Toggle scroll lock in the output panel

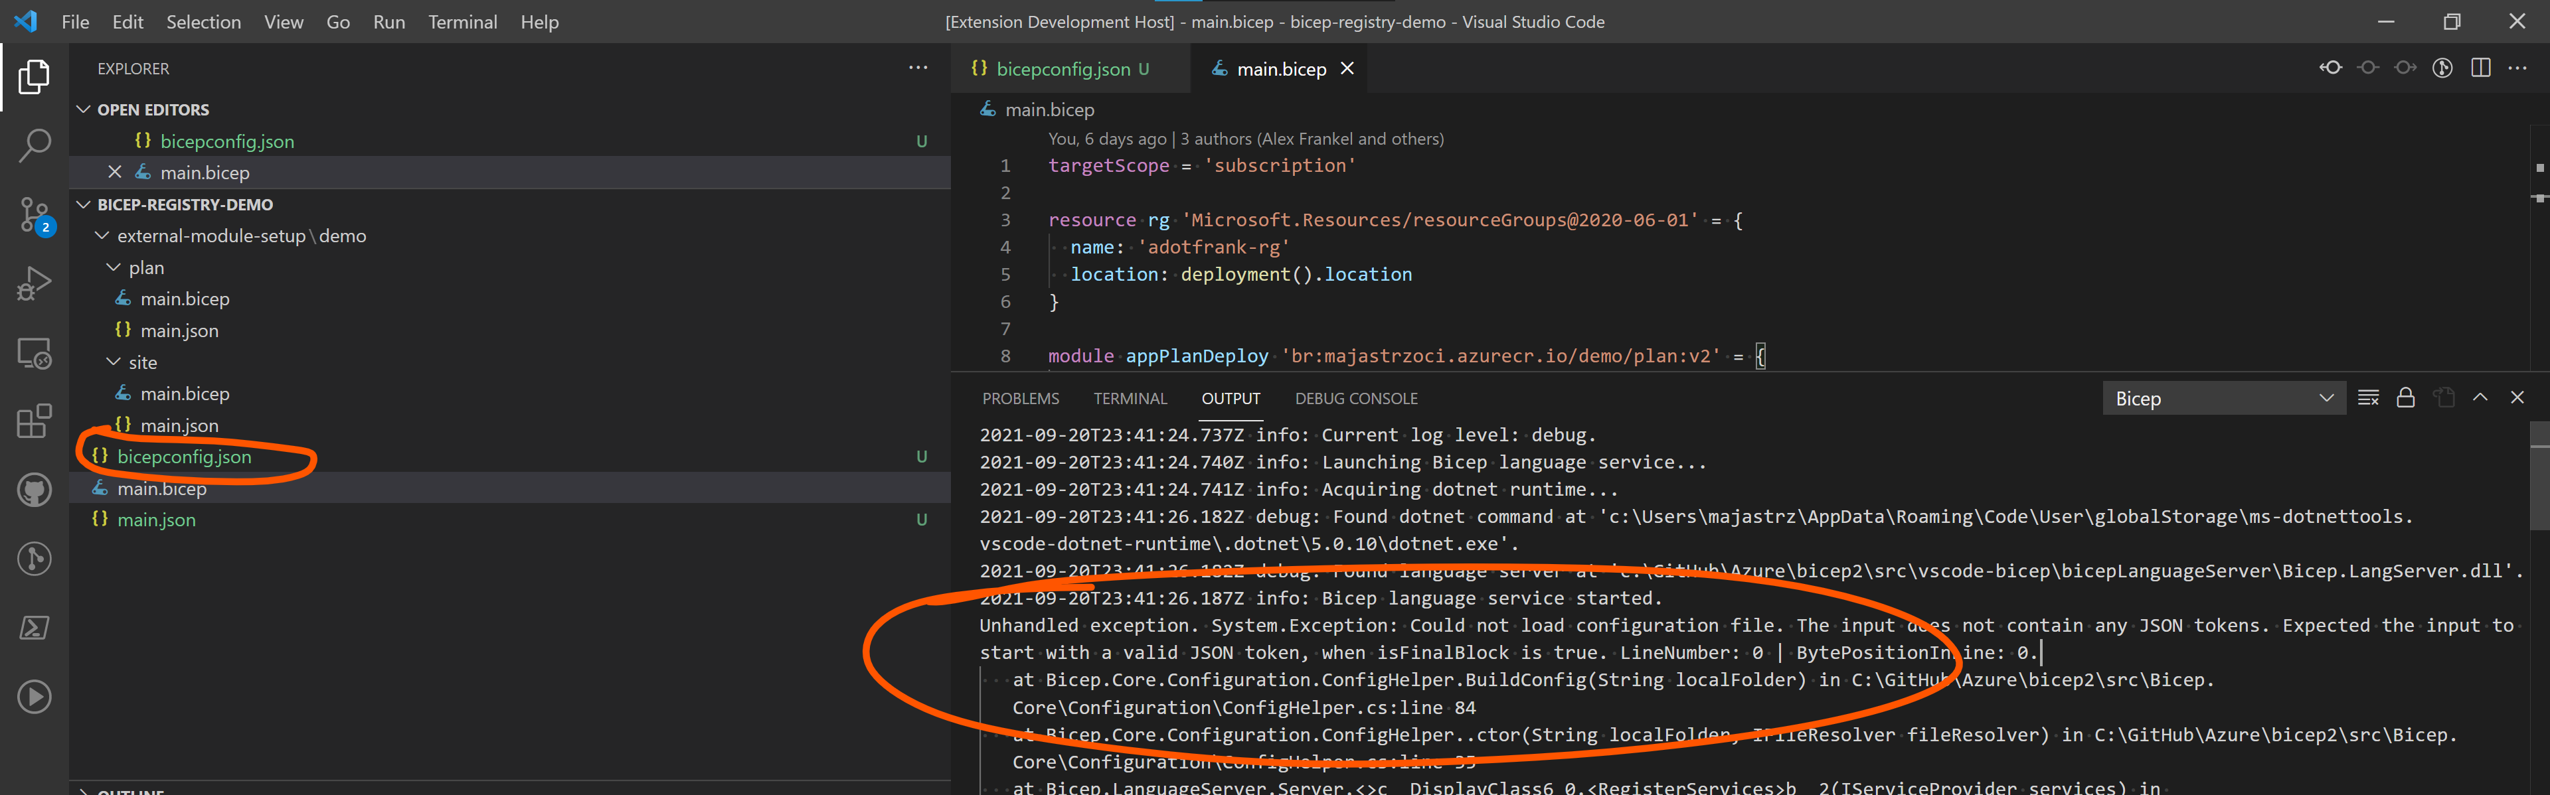click(x=2407, y=397)
